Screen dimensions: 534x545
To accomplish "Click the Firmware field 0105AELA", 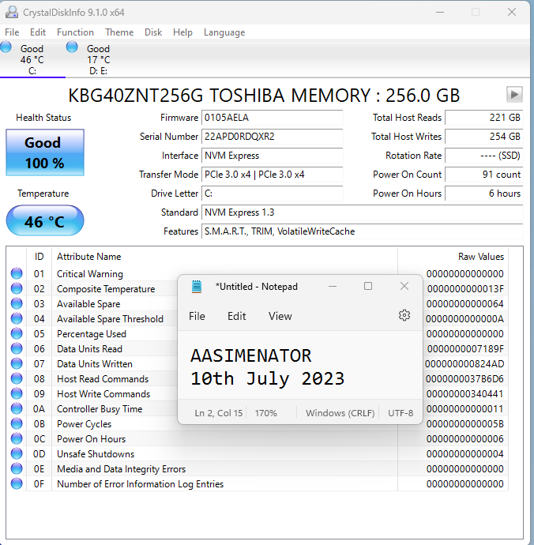I will [273, 118].
